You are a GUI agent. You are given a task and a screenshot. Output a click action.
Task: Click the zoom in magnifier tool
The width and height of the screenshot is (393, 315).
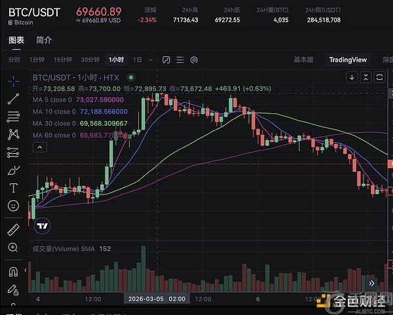13,248
